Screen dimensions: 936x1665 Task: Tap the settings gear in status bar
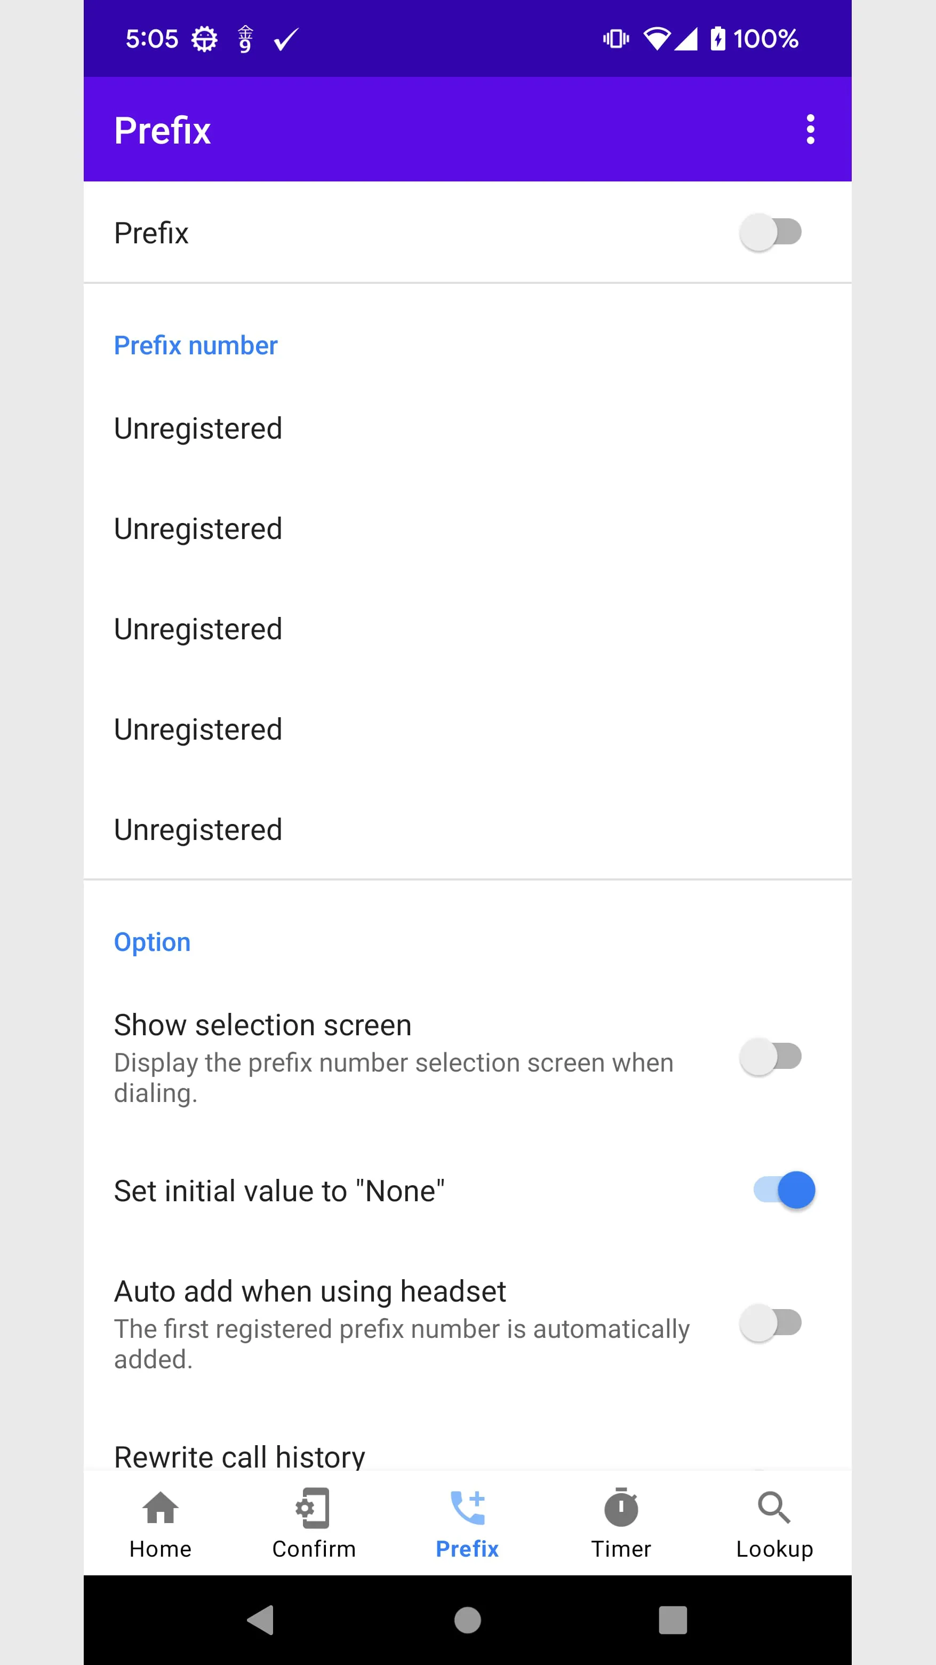click(x=204, y=39)
